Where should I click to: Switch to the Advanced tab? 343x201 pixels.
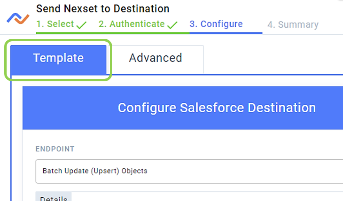point(156,59)
